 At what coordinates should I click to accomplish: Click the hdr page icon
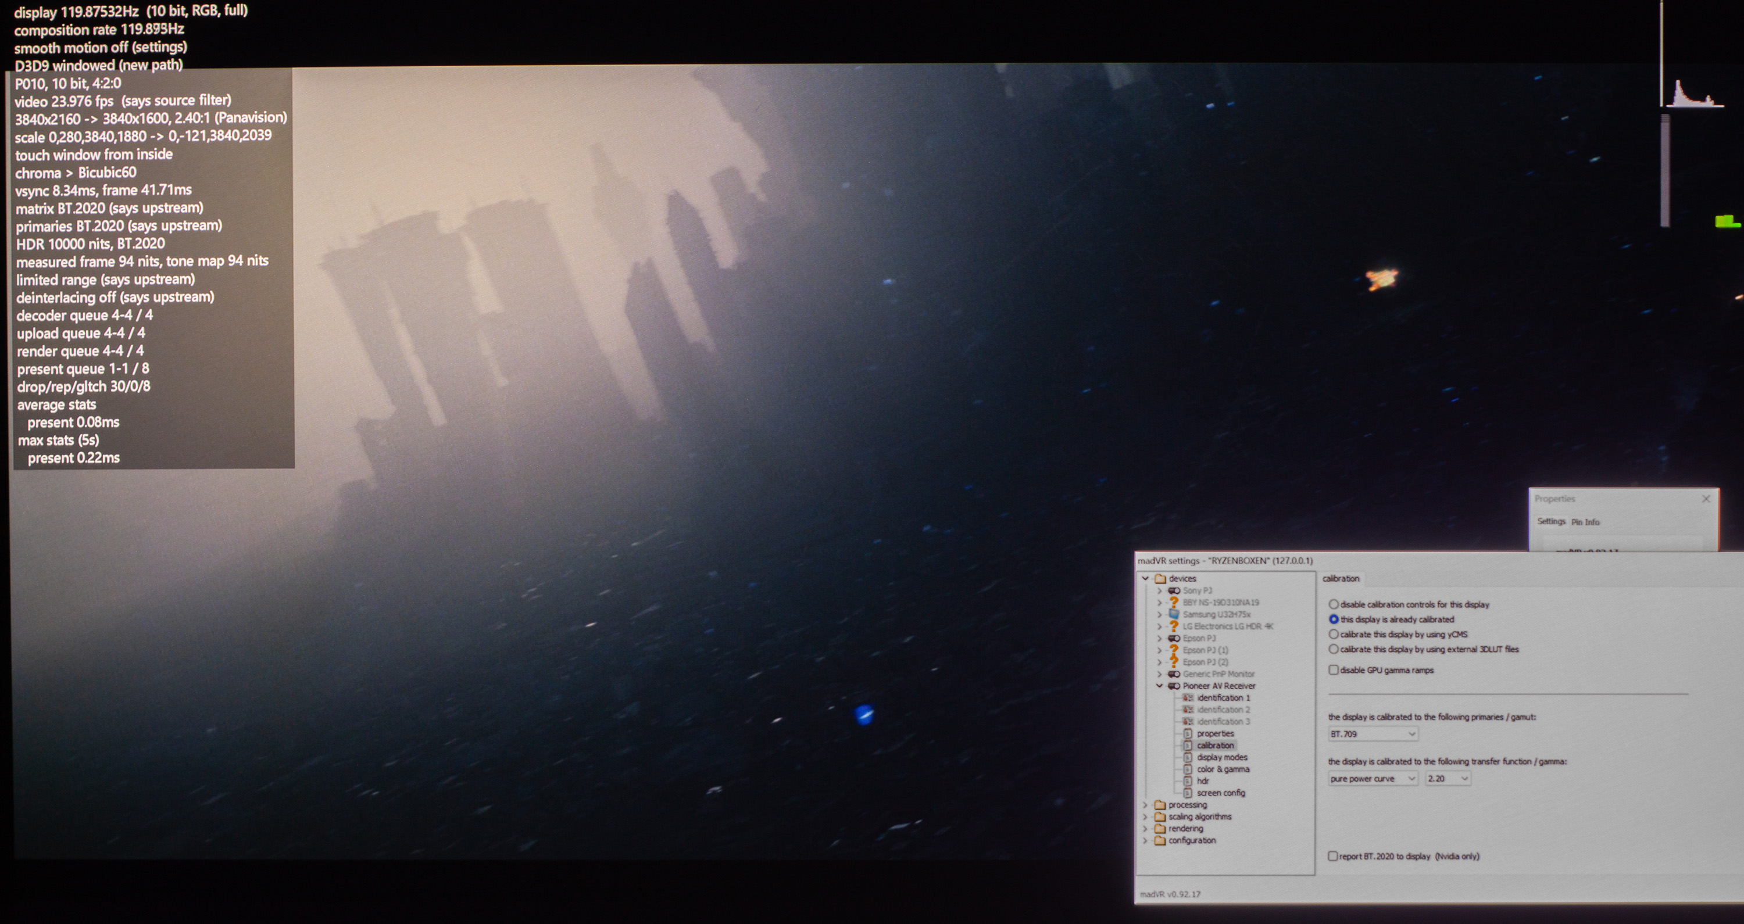pos(1188,780)
